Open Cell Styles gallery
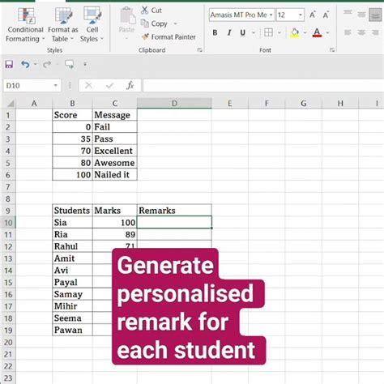This screenshot has width=384, height=384. 92,24
